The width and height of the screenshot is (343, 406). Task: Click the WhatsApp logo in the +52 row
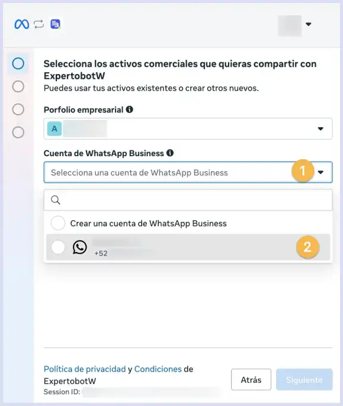(x=79, y=247)
